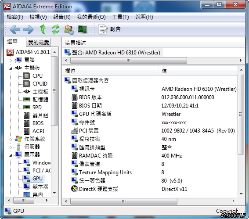Collapse the 顯示器 tree node
Screen dimensions: 249x219
[x=11, y=155]
